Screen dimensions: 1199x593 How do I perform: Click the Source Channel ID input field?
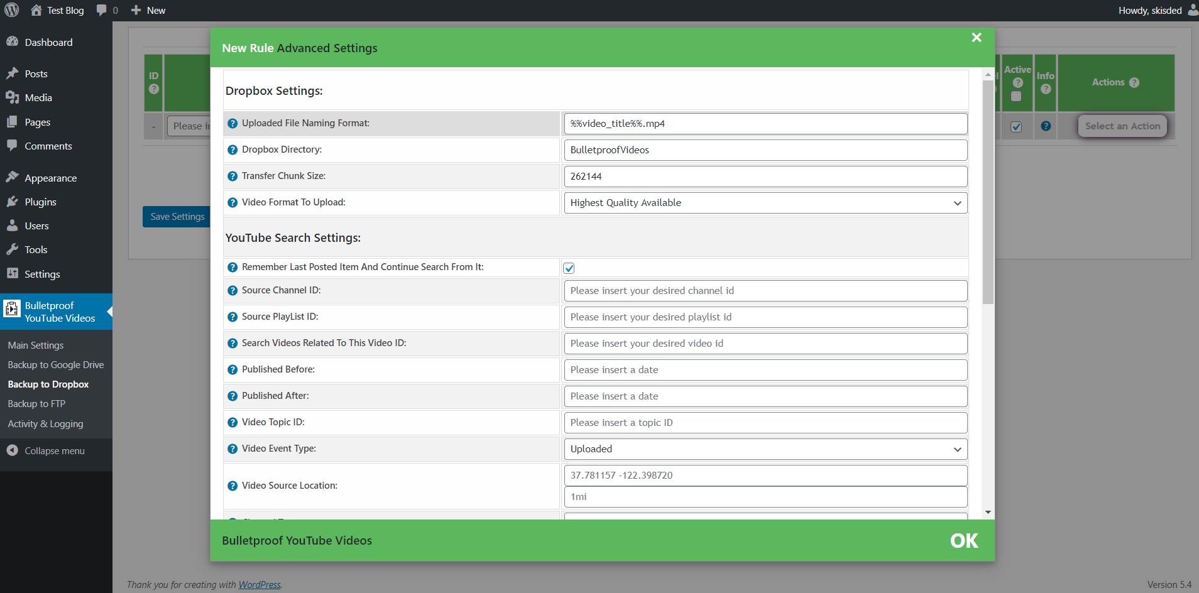[765, 291]
